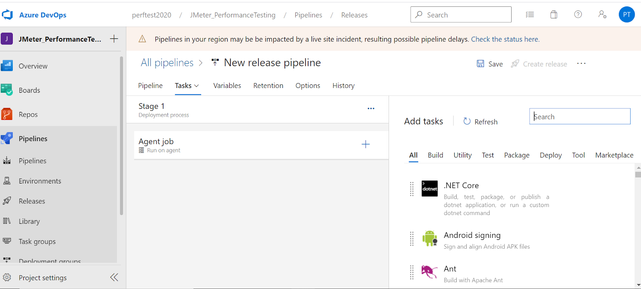Click the New release pipeline title
The height and width of the screenshot is (289, 641).
pyautogui.click(x=272, y=63)
